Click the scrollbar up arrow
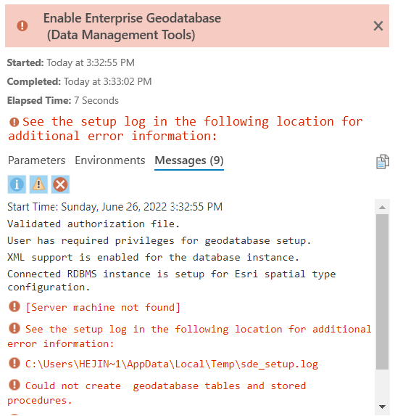The width and height of the screenshot is (395, 416). click(382, 208)
